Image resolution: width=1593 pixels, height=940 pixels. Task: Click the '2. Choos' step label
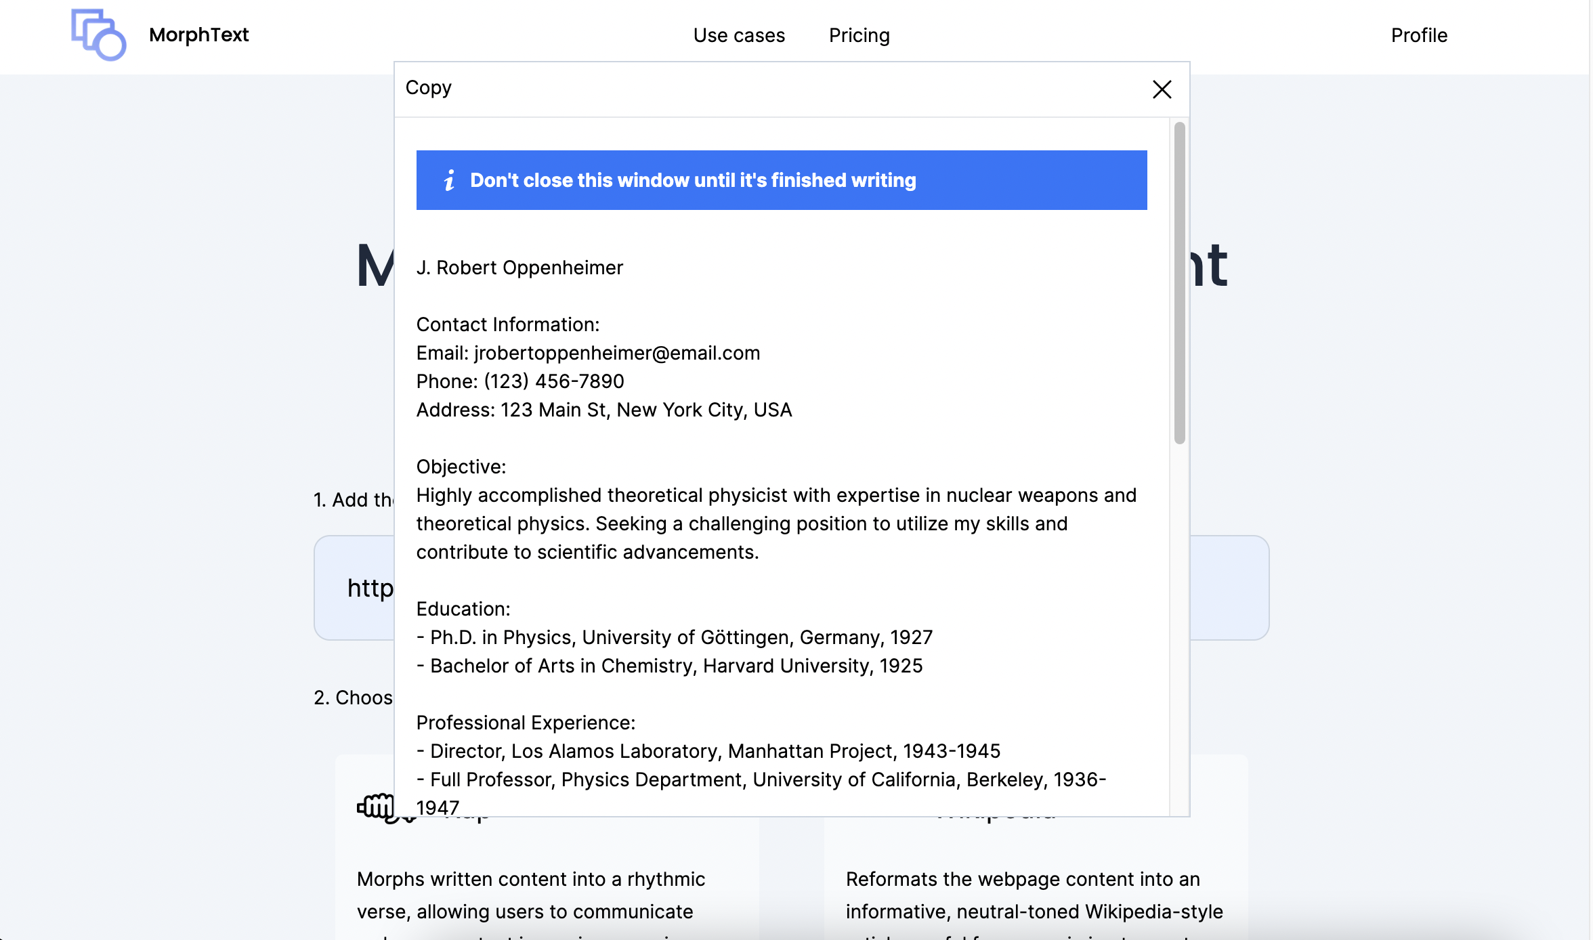click(353, 698)
